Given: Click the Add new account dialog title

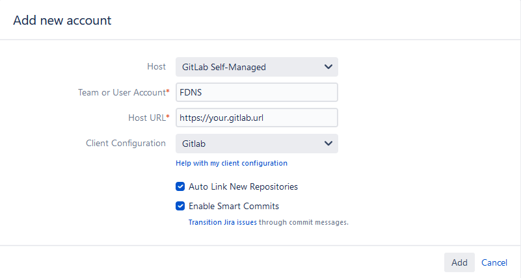Looking at the screenshot, I should pos(62,20).
